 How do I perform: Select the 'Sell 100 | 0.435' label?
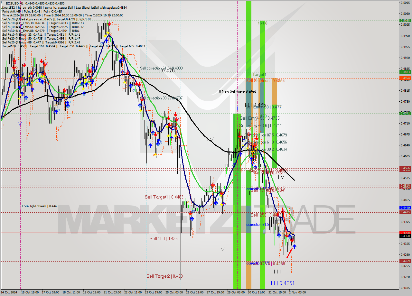164,238
